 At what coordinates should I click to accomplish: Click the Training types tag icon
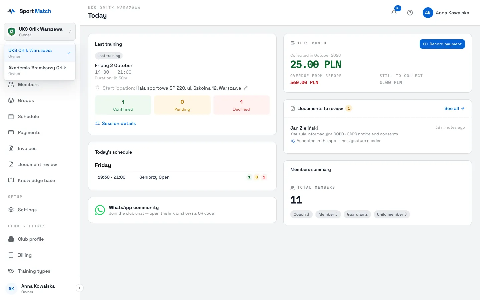pos(11,271)
